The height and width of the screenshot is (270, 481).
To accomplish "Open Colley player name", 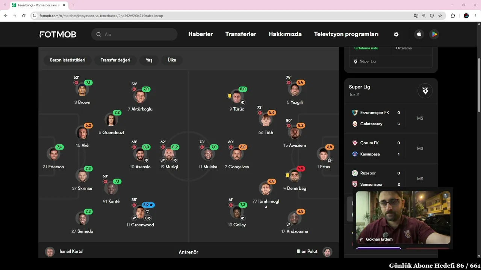I will pos(237,225).
